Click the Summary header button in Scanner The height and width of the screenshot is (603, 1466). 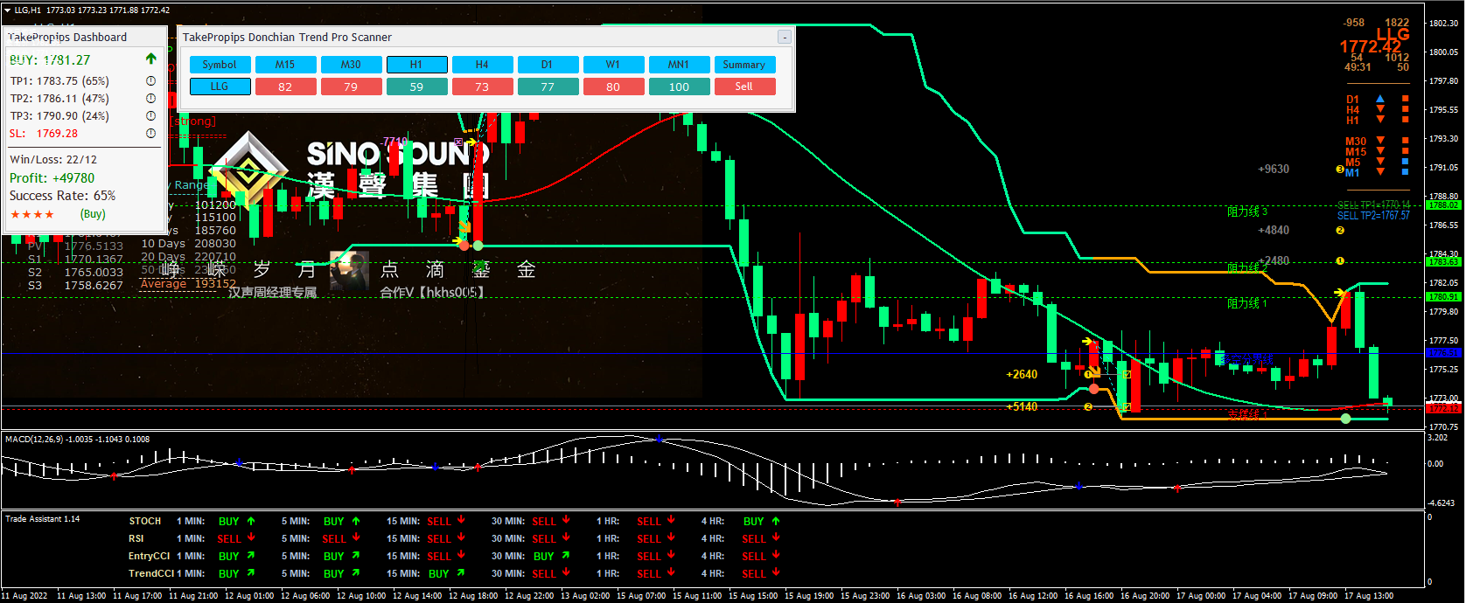pyautogui.click(x=744, y=65)
